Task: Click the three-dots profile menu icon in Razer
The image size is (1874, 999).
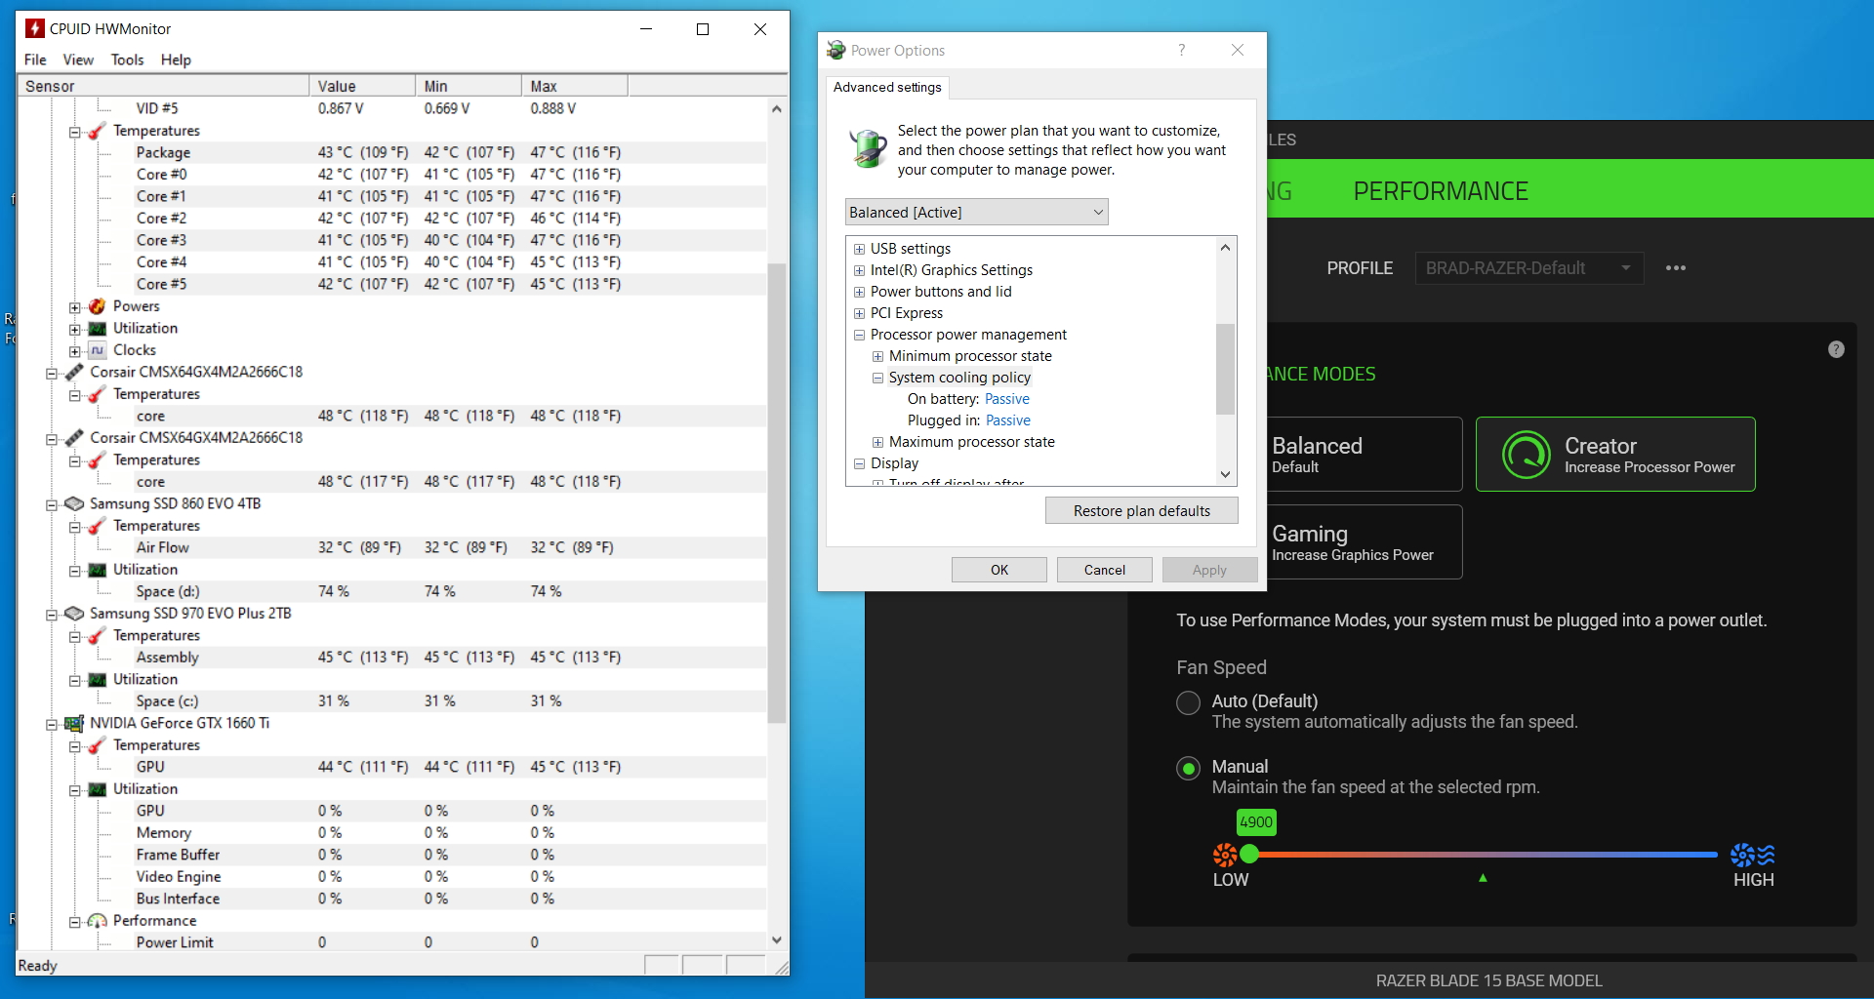Action: [x=1676, y=268]
